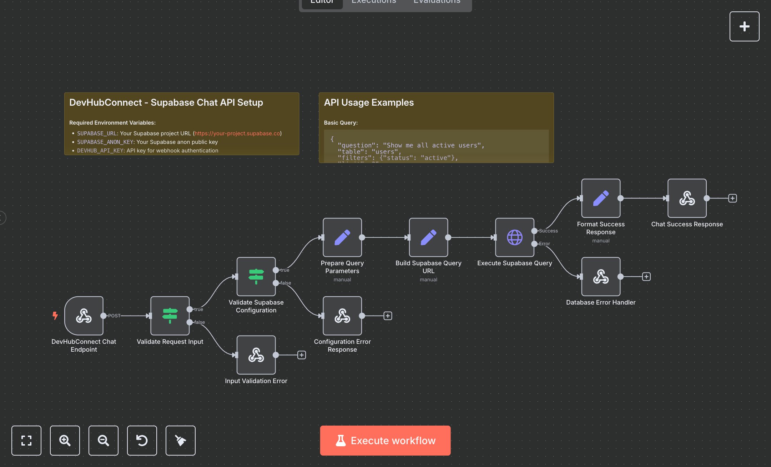The height and width of the screenshot is (467, 771).
Task: Select the Execute Supabase Query node
Action: click(x=515, y=237)
